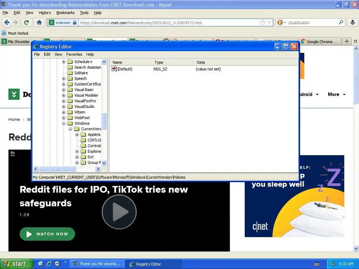Launch Internet Explorer from quick launch

tap(49, 264)
